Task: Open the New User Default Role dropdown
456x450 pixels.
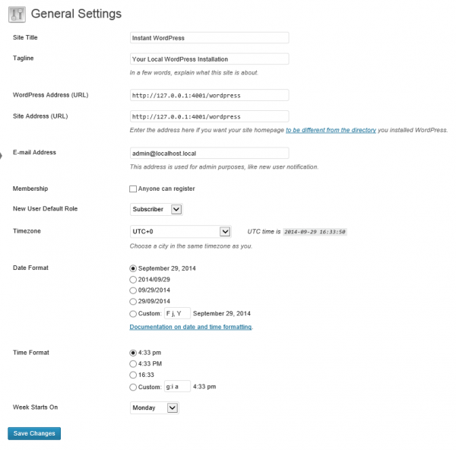Action: click(157, 209)
